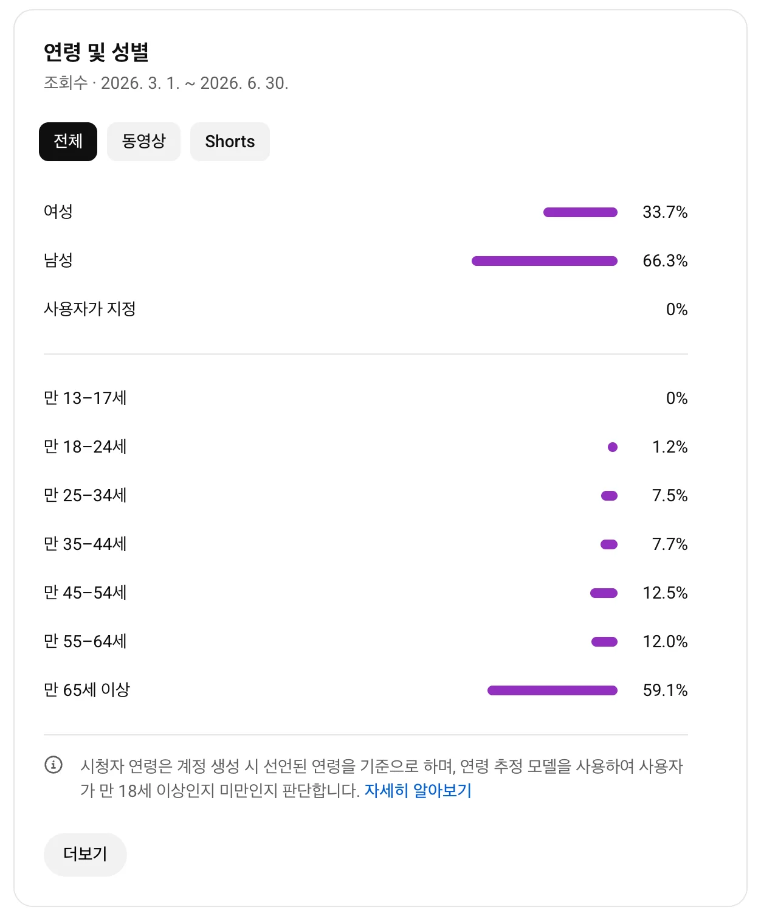
Task: Select the 만 25–34세 row label
Action: click(85, 496)
